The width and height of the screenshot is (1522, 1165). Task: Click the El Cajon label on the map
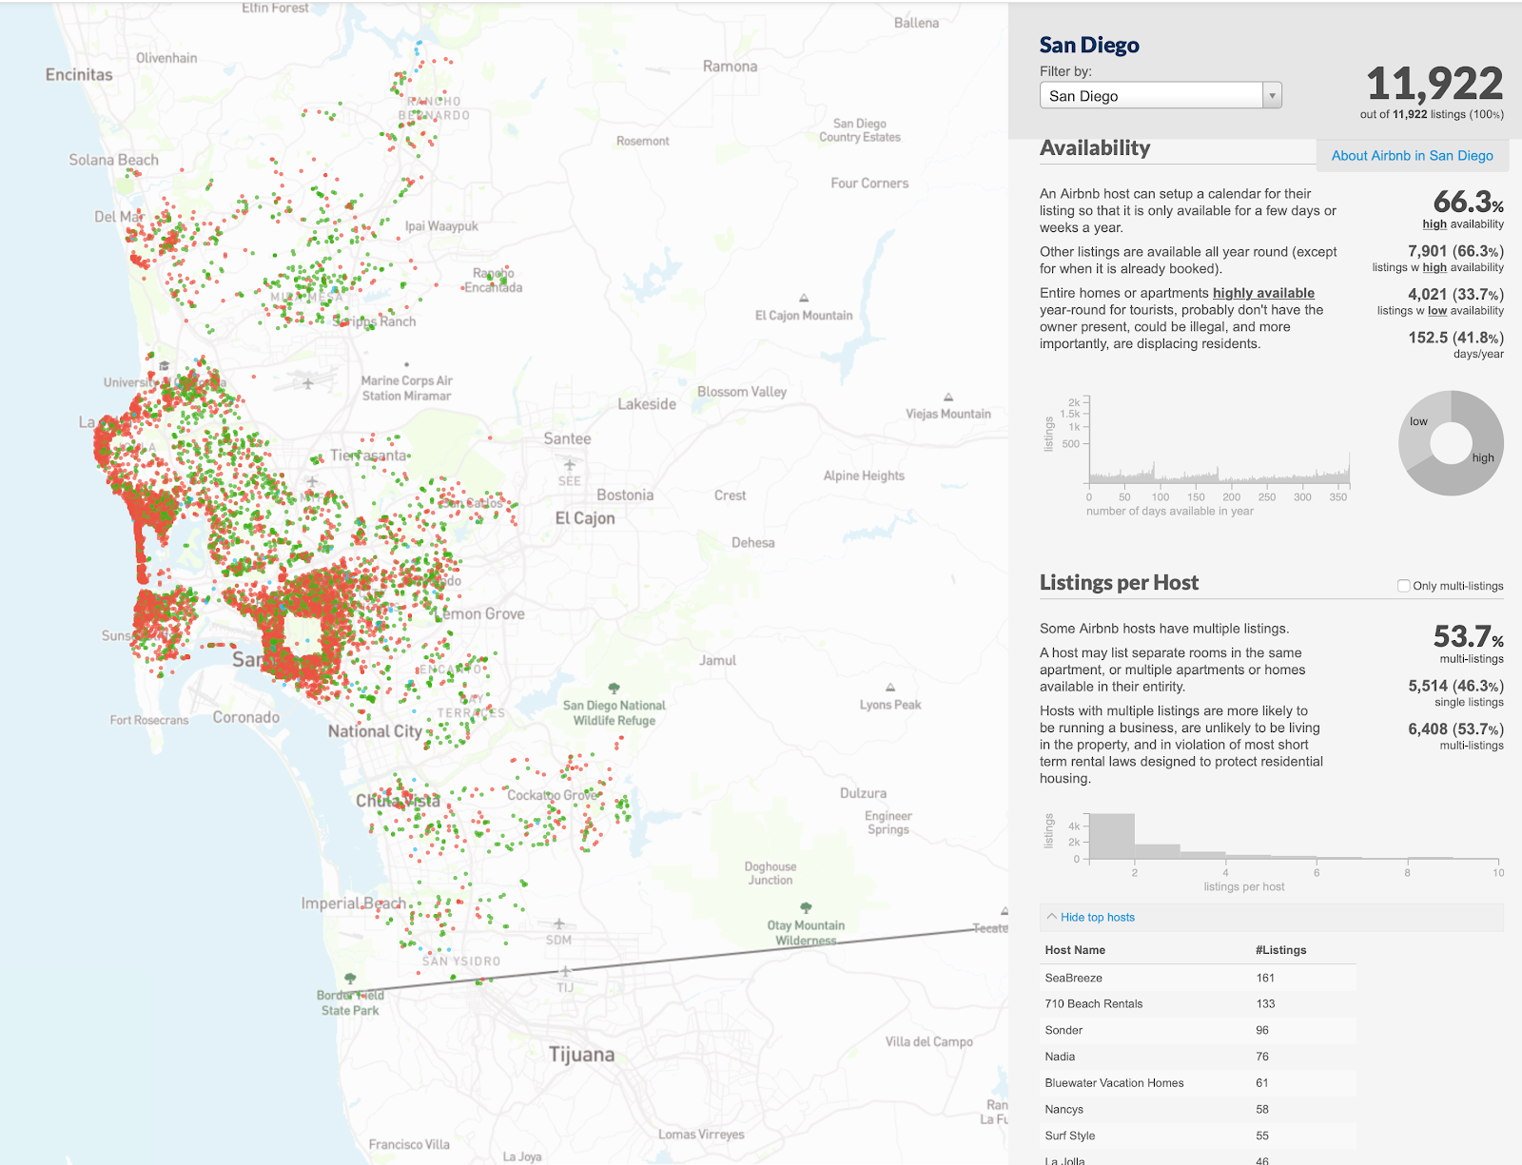585,518
